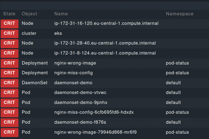Open the eks cluster entry
This screenshot has height=139, width=209.
[x=58, y=33]
